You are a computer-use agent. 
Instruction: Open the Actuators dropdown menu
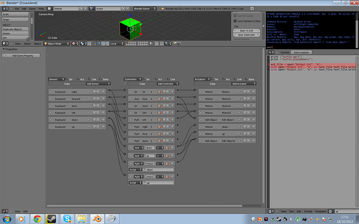coord(202,79)
